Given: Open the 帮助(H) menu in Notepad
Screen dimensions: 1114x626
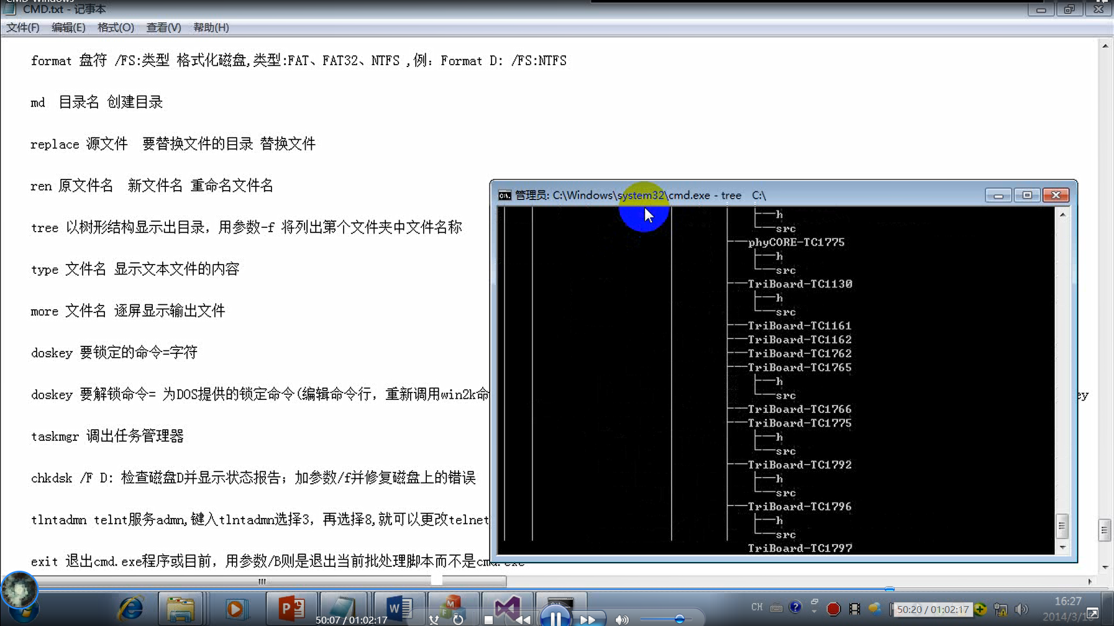Looking at the screenshot, I should (x=211, y=27).
